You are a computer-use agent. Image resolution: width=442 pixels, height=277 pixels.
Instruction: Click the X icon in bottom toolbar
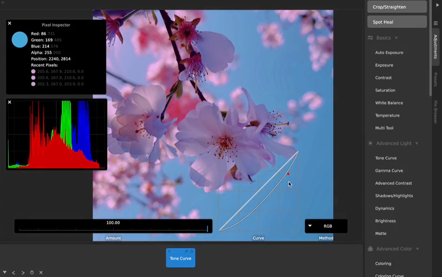41,273
